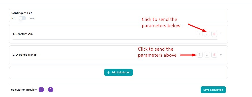
Task: Click the Add Calculation button
Action: click(118, 72)
